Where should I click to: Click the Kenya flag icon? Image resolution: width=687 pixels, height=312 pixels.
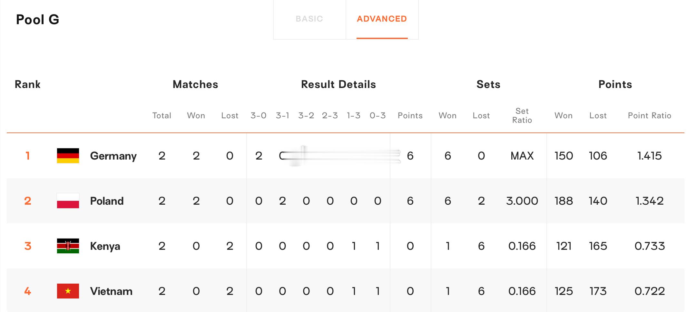click(68, 246)
